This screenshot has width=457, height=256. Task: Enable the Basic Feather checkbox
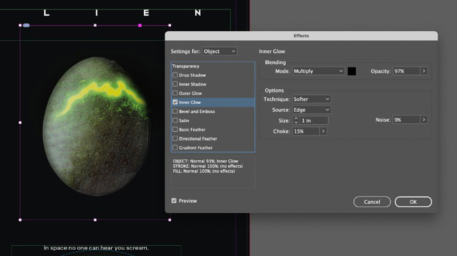[175, 129]
